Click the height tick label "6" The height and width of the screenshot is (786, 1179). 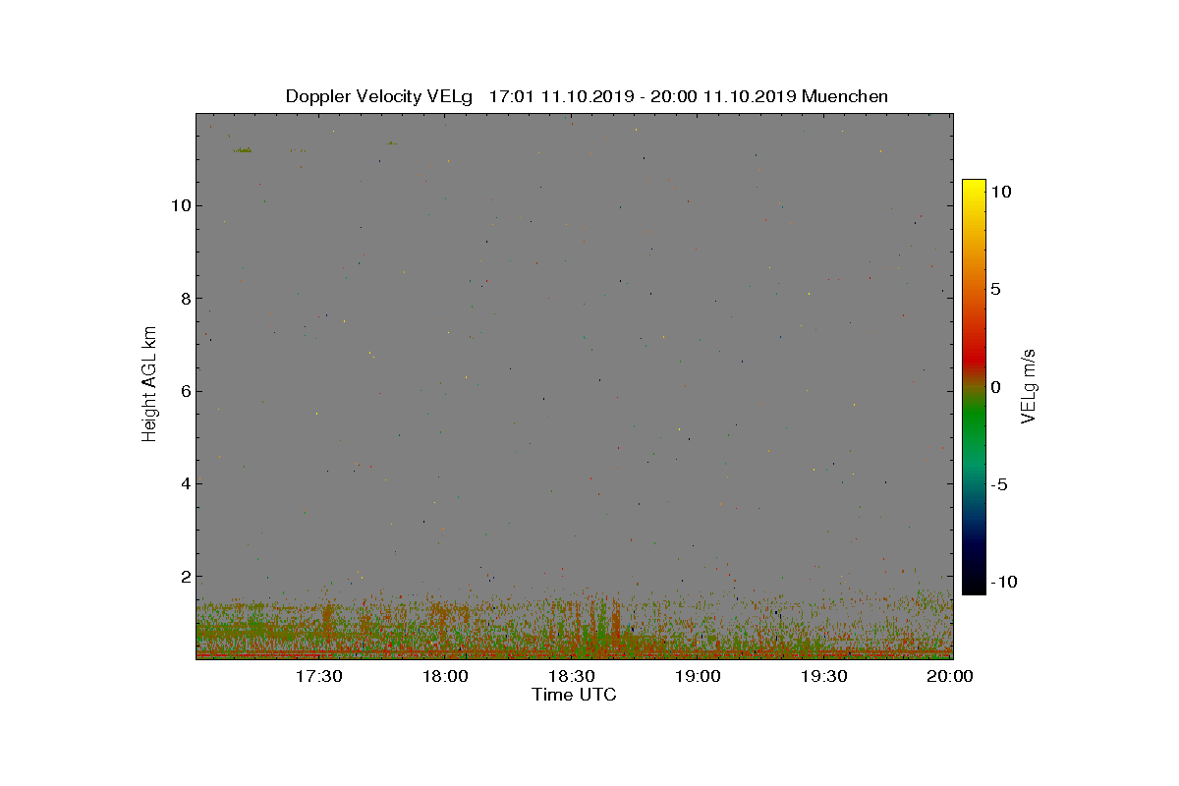tap(184, 391)
